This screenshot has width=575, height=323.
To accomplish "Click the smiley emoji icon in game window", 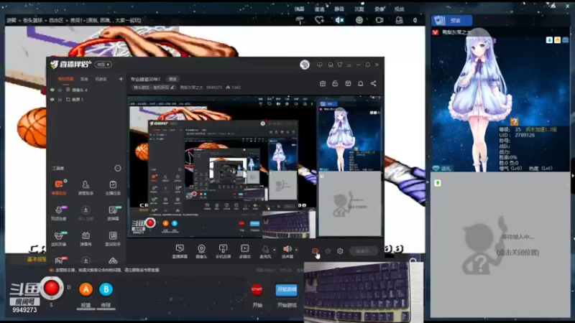I will click(359, 21).
